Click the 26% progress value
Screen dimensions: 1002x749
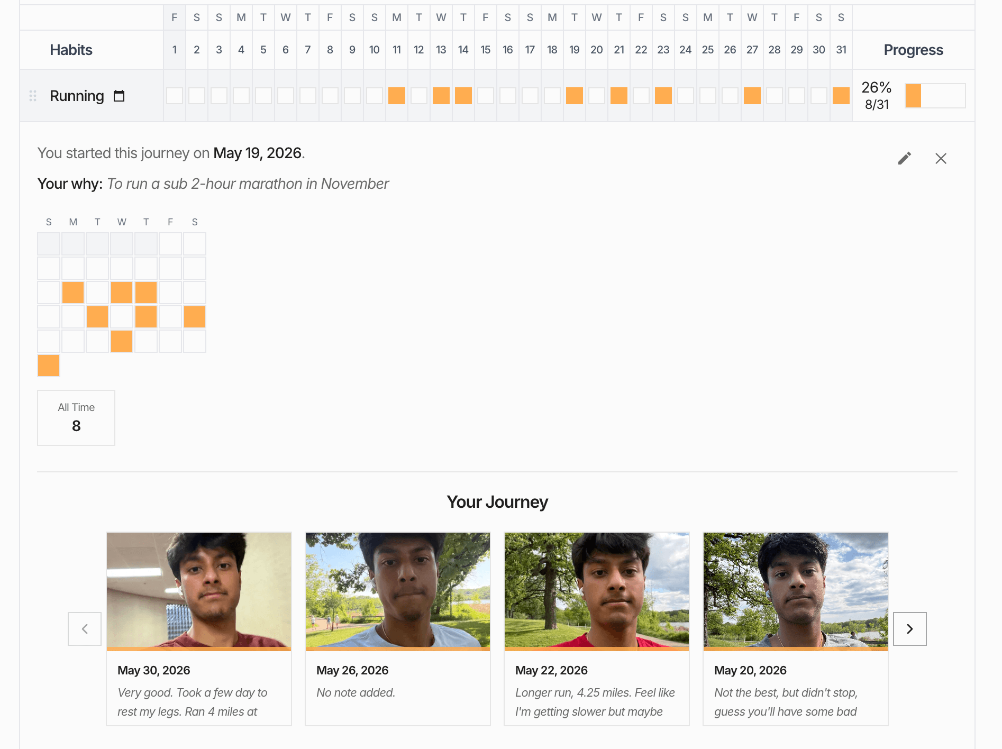[x=877, y=87]
